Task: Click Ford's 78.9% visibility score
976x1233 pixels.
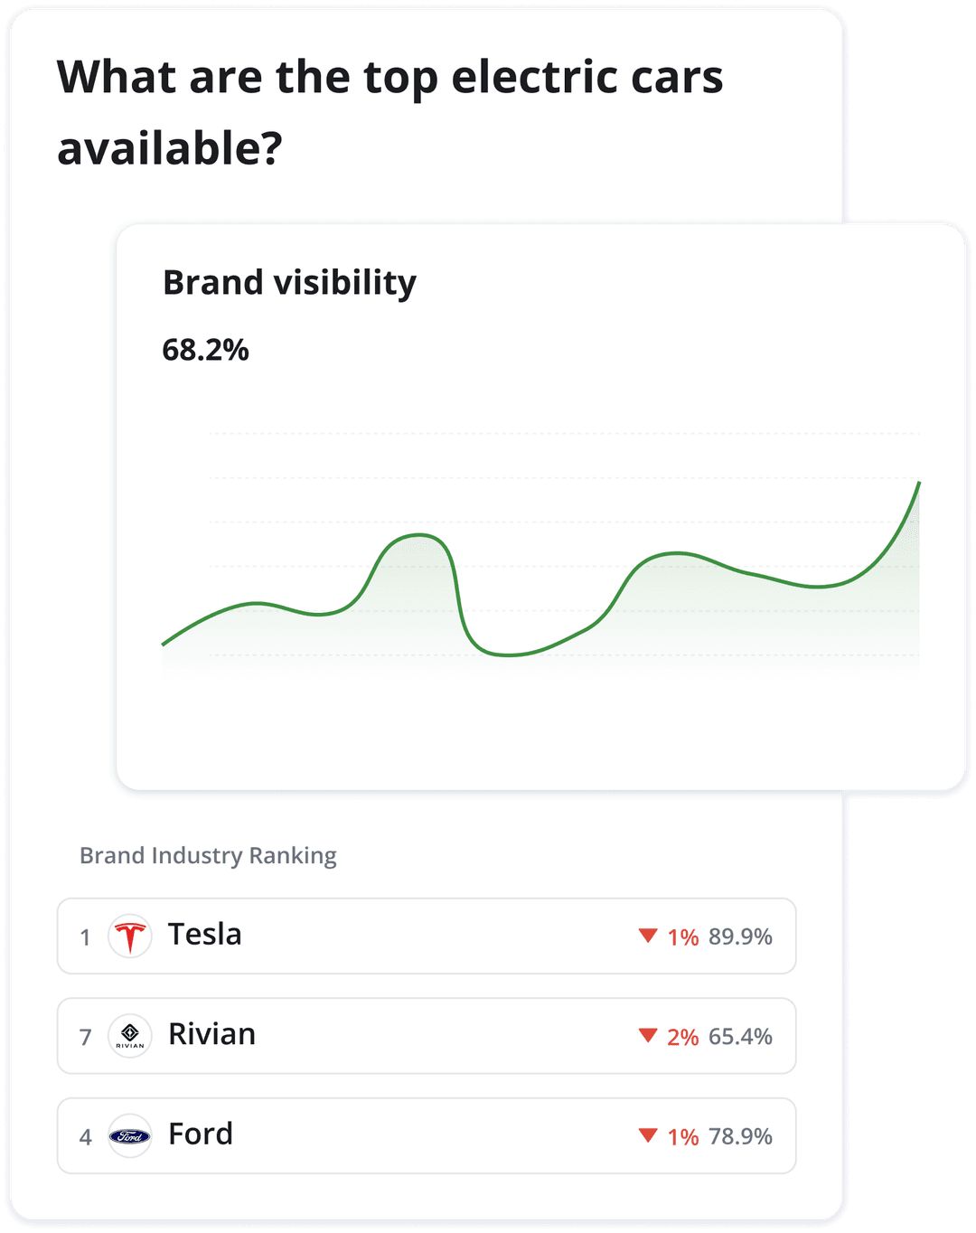Action: tap(740, 1136)
